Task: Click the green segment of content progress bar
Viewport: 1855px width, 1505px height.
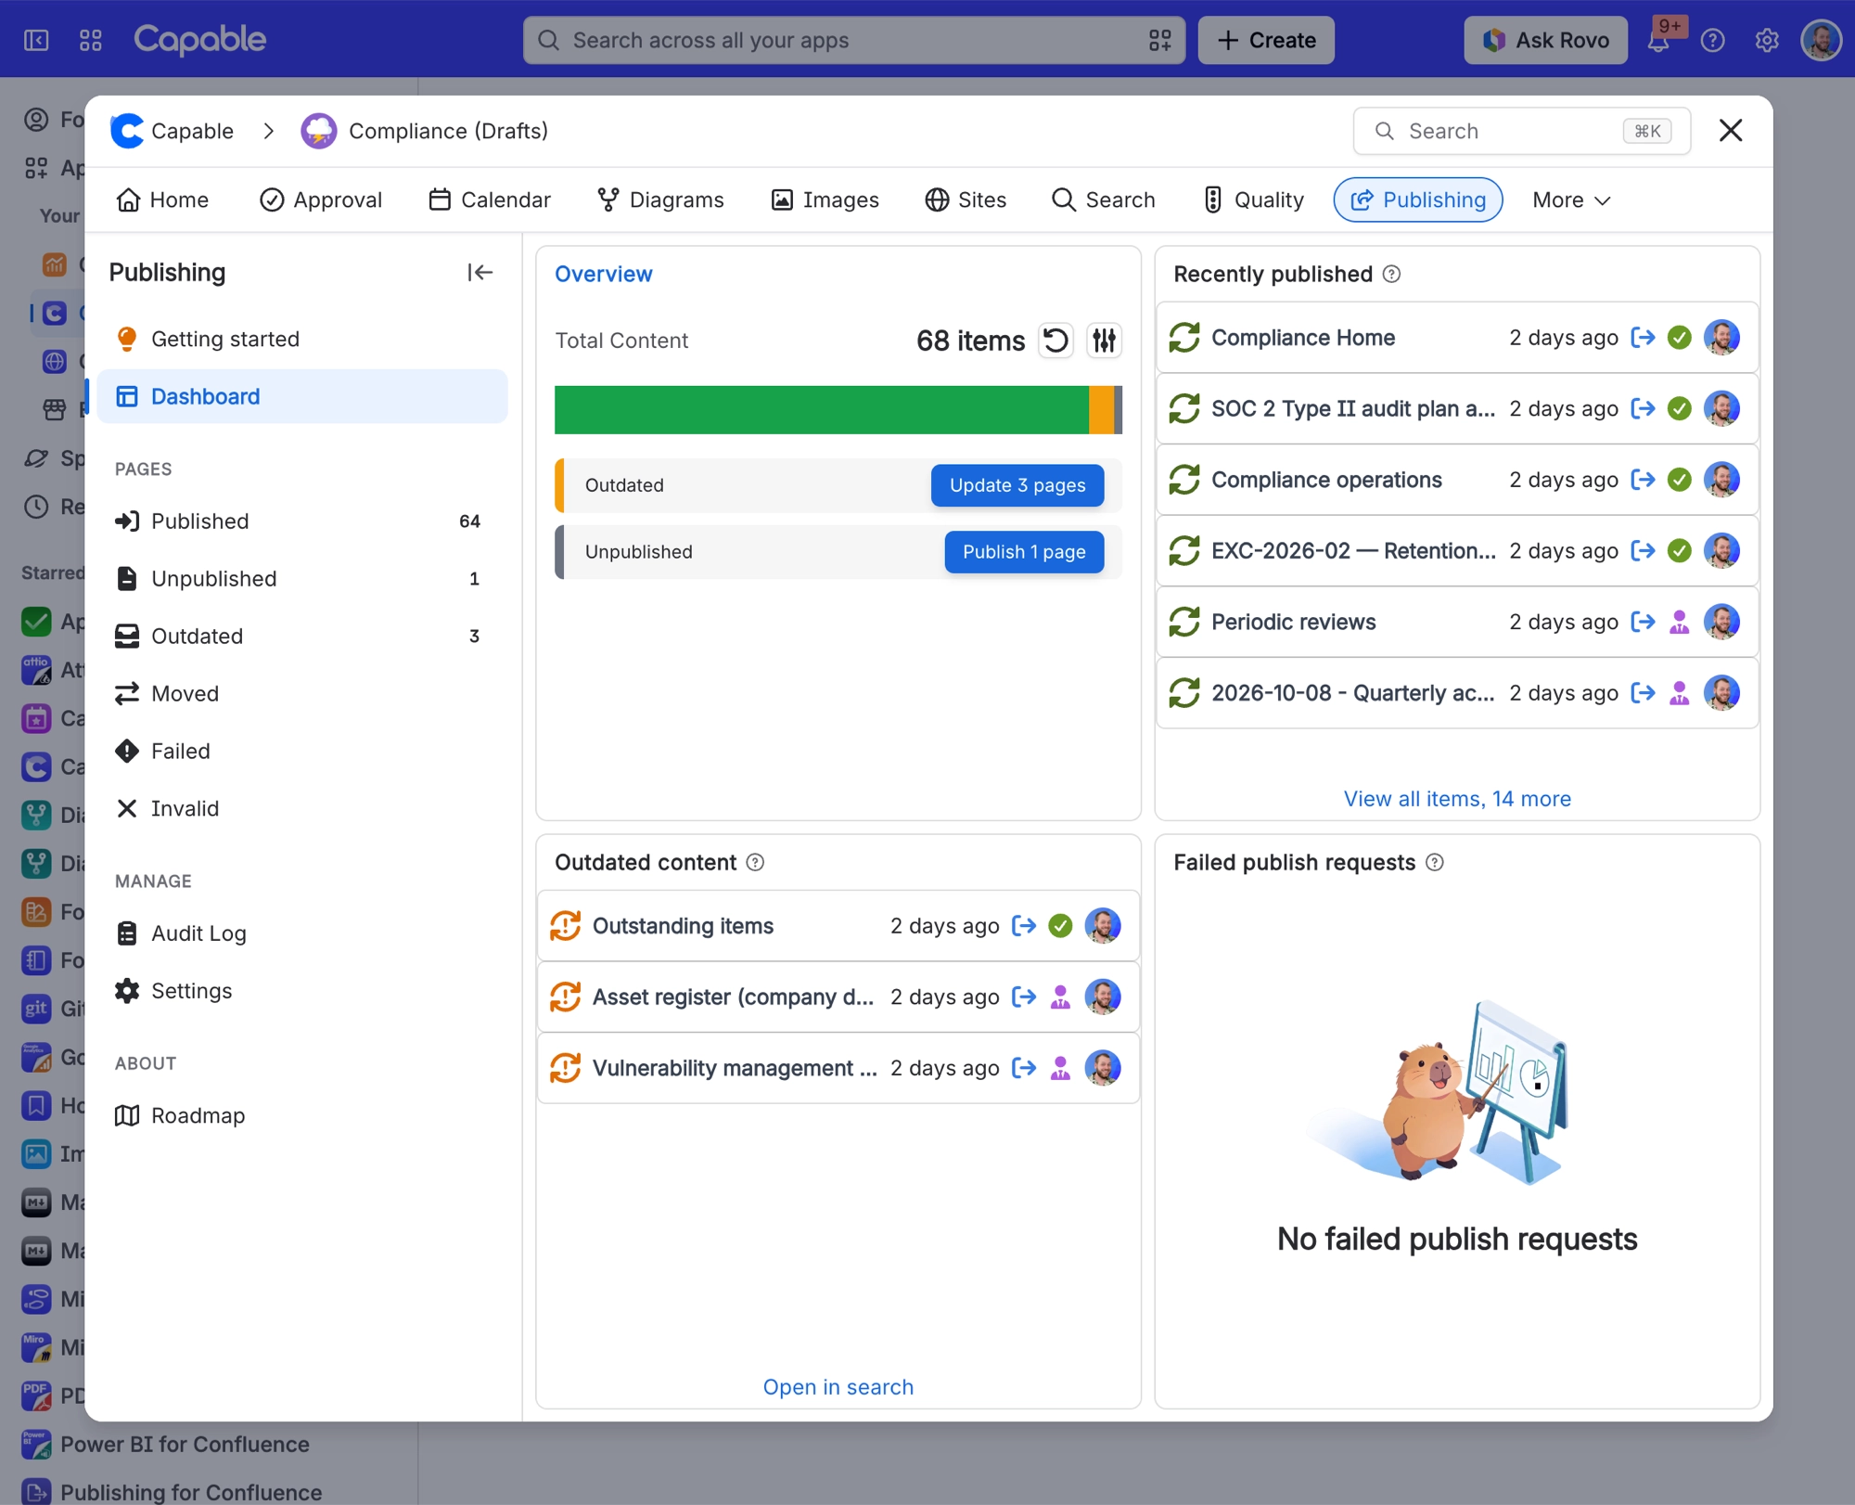Action: (821, 410)
